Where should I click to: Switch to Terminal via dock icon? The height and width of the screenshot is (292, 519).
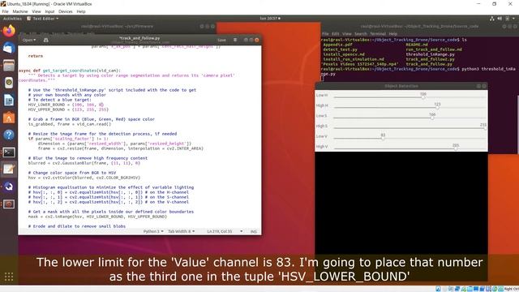click(x=9, y=152)
